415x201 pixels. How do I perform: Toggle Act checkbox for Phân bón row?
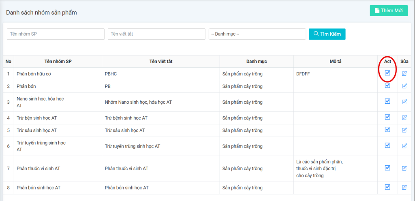387,86
